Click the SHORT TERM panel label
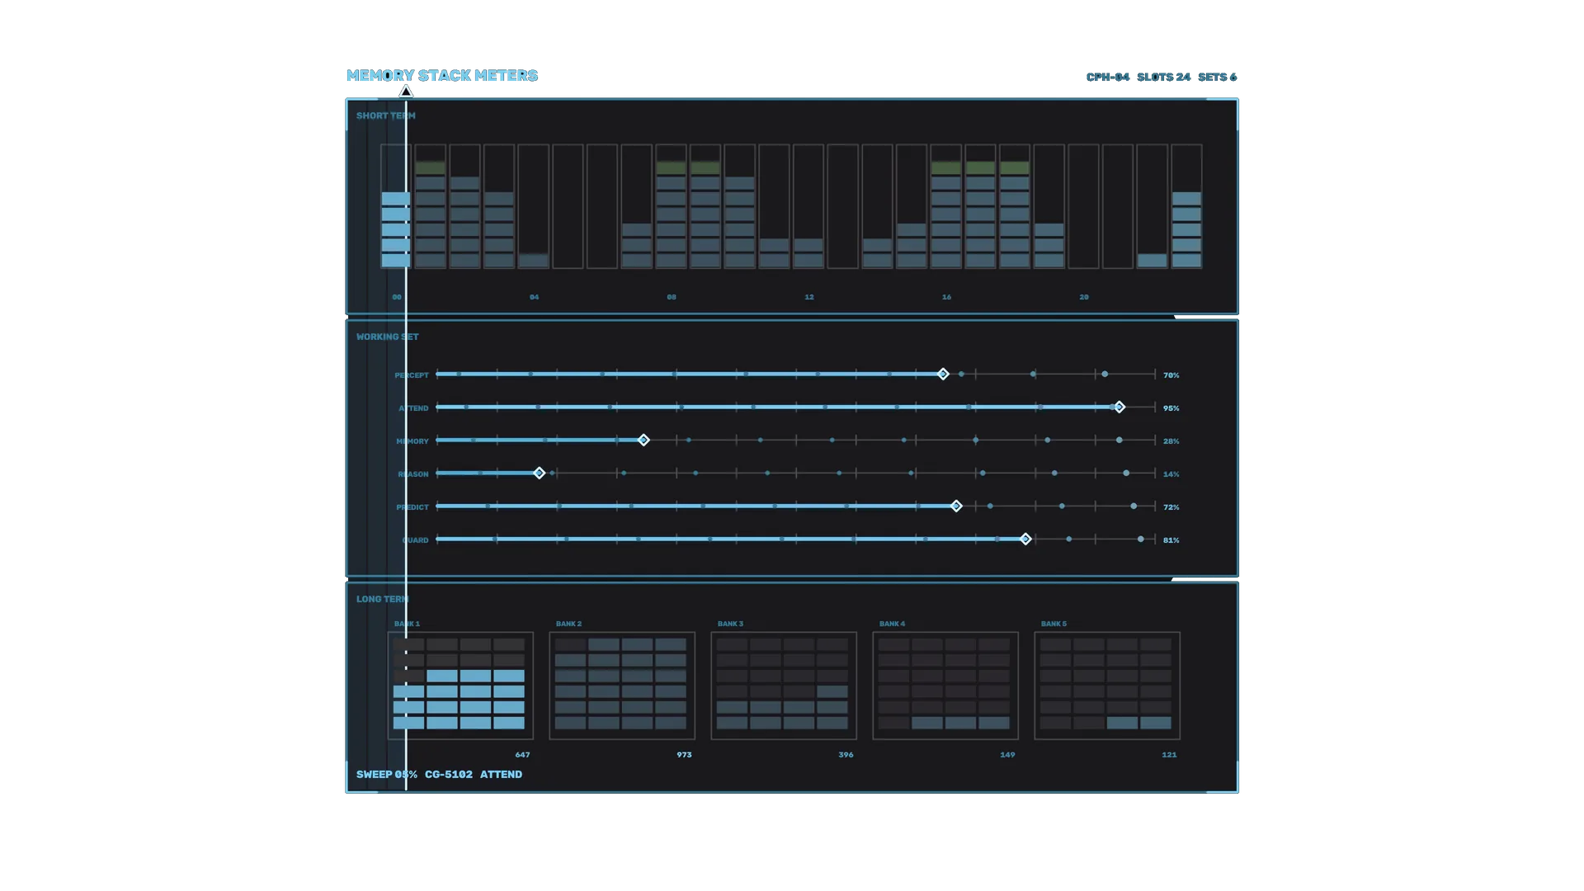The height and width of the screenshot is (891, 1584). [386, 115]
